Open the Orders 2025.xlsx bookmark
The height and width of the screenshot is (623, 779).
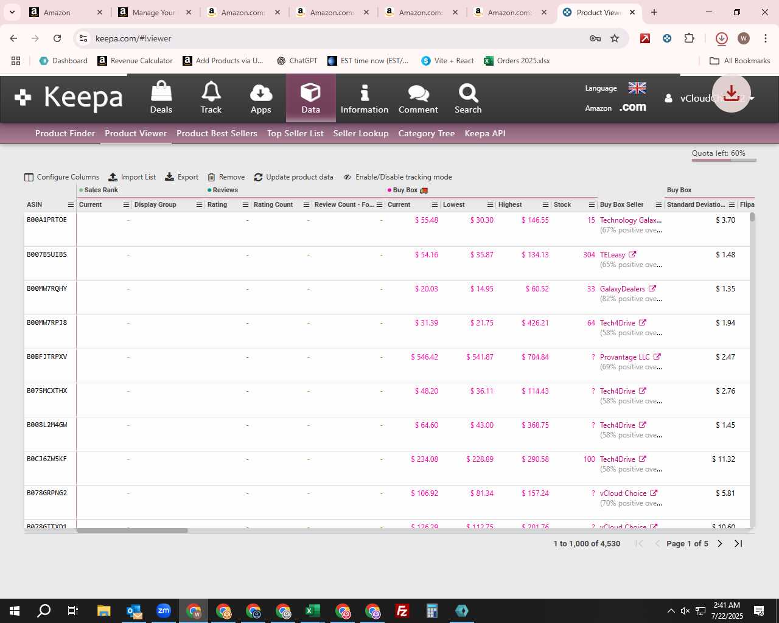click(x=517, y=61)
